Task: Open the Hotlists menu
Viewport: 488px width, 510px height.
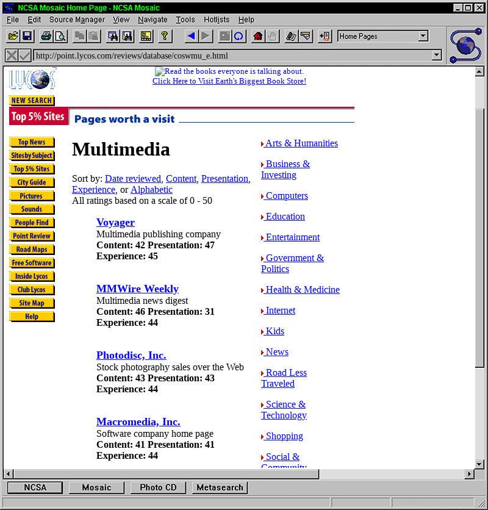Action: [x=217, y=20]
